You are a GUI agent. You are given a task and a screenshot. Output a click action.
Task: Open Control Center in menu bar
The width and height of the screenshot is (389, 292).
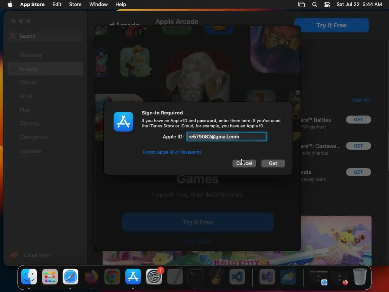(x=327, y=5)
